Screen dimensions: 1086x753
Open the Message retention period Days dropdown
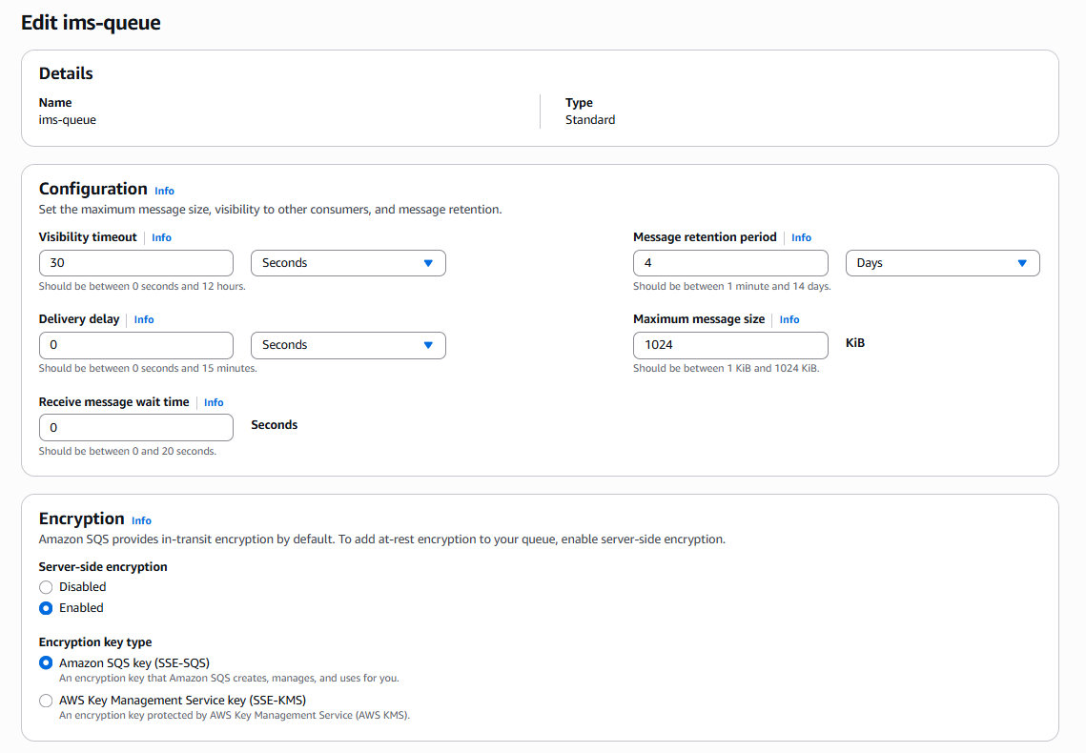coord(942,263)
